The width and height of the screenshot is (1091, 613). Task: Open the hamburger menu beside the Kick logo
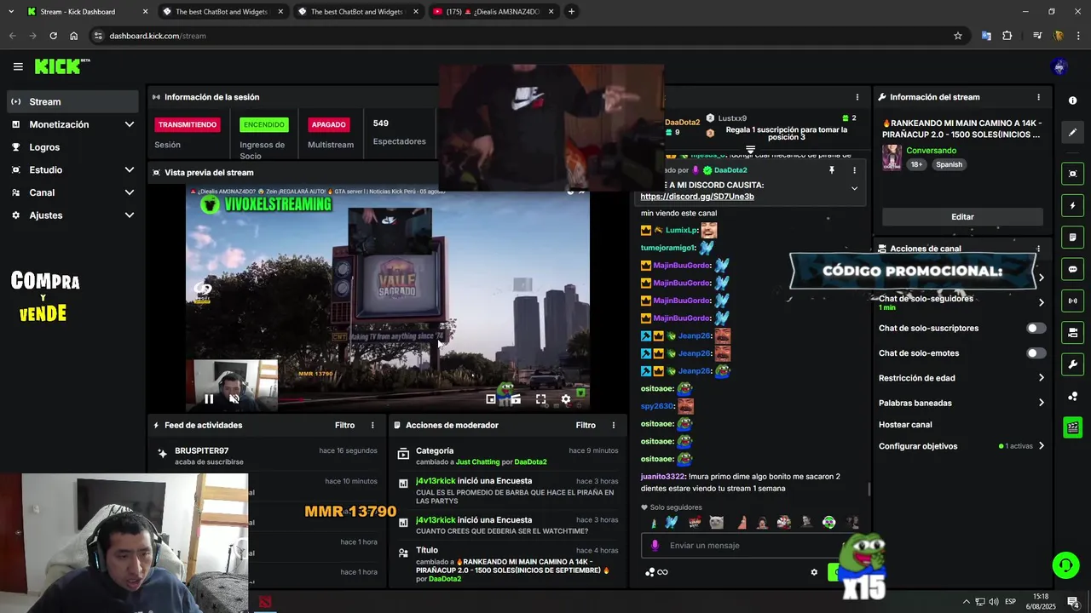pos(18,66)
